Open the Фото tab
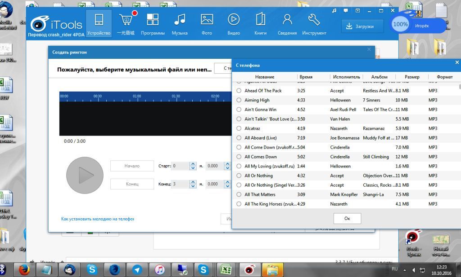461x277 pixels. tap(207, 24)
